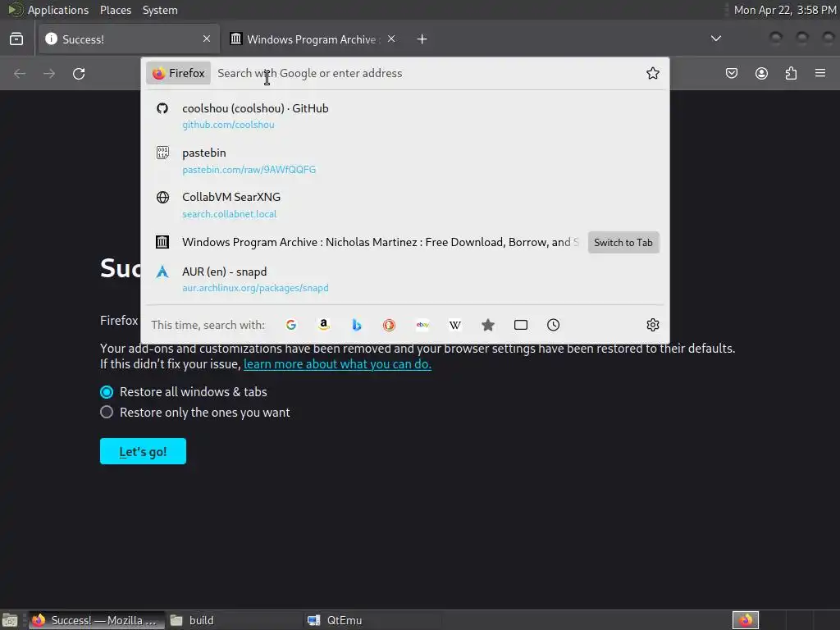Close the Success! tab

(x=207, y=39)
